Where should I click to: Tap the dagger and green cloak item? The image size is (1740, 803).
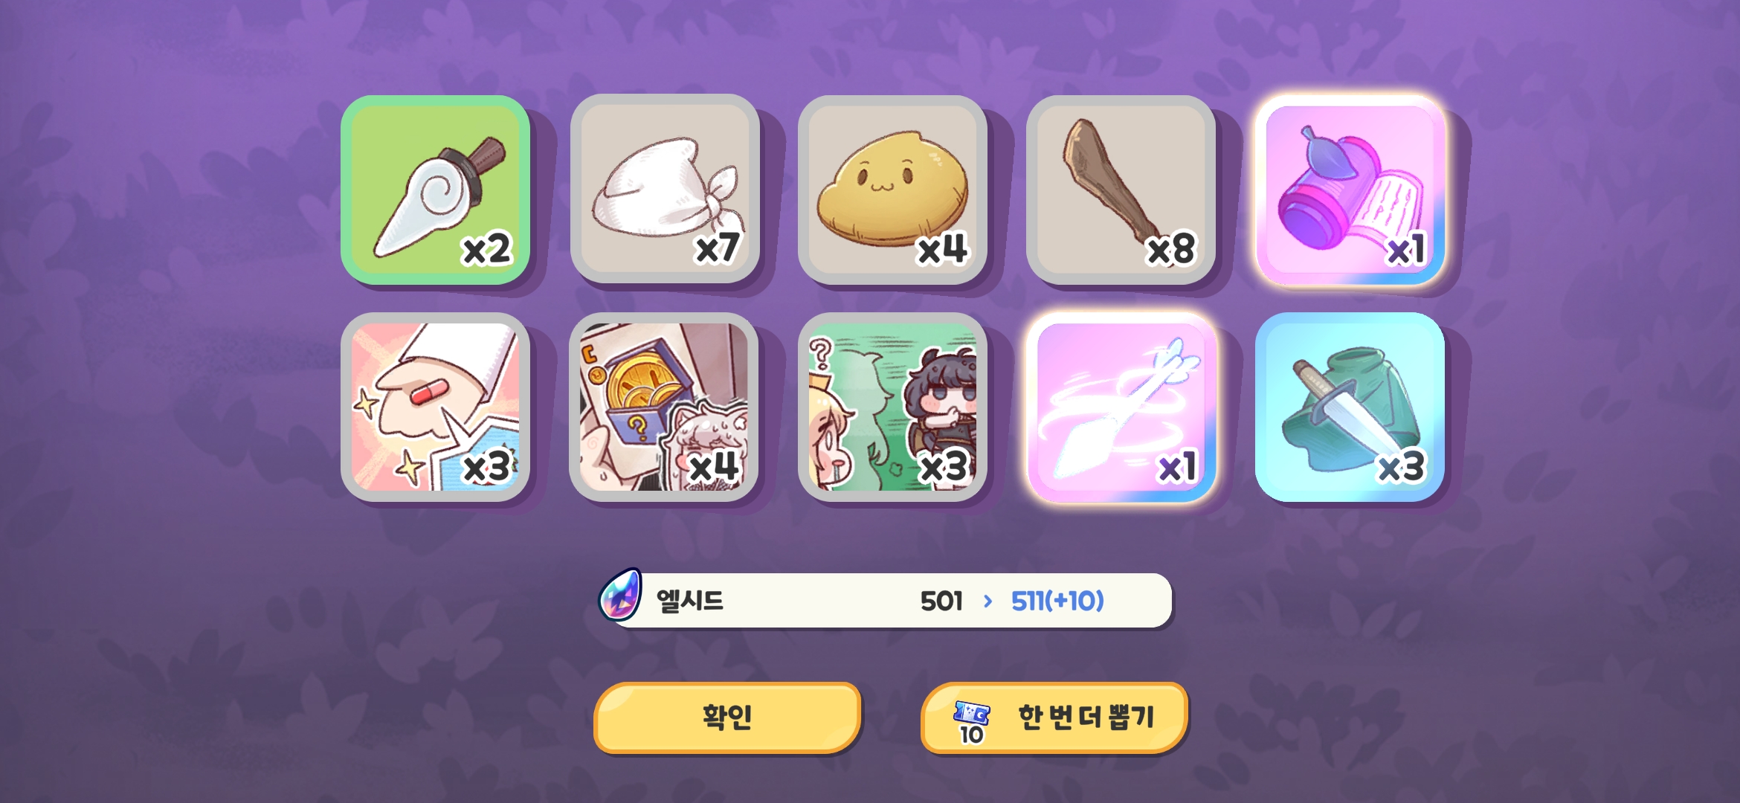[1350, 407]
